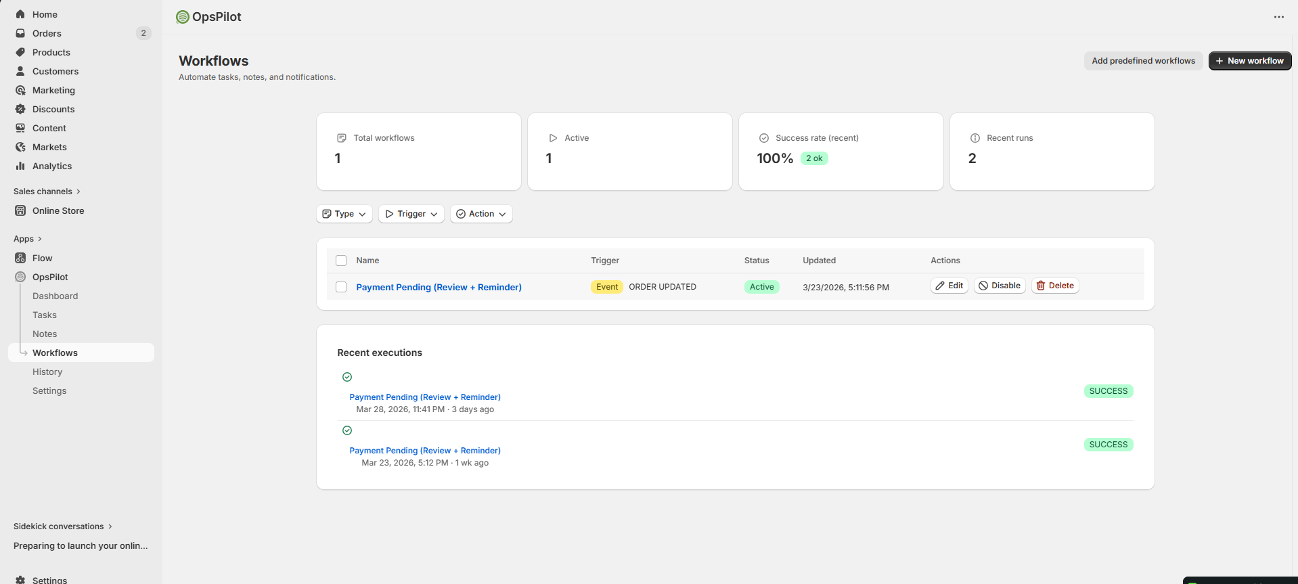Viewport: 1298px width, 584px height.
Task: Click the Status column header
Action: point(757,261)
